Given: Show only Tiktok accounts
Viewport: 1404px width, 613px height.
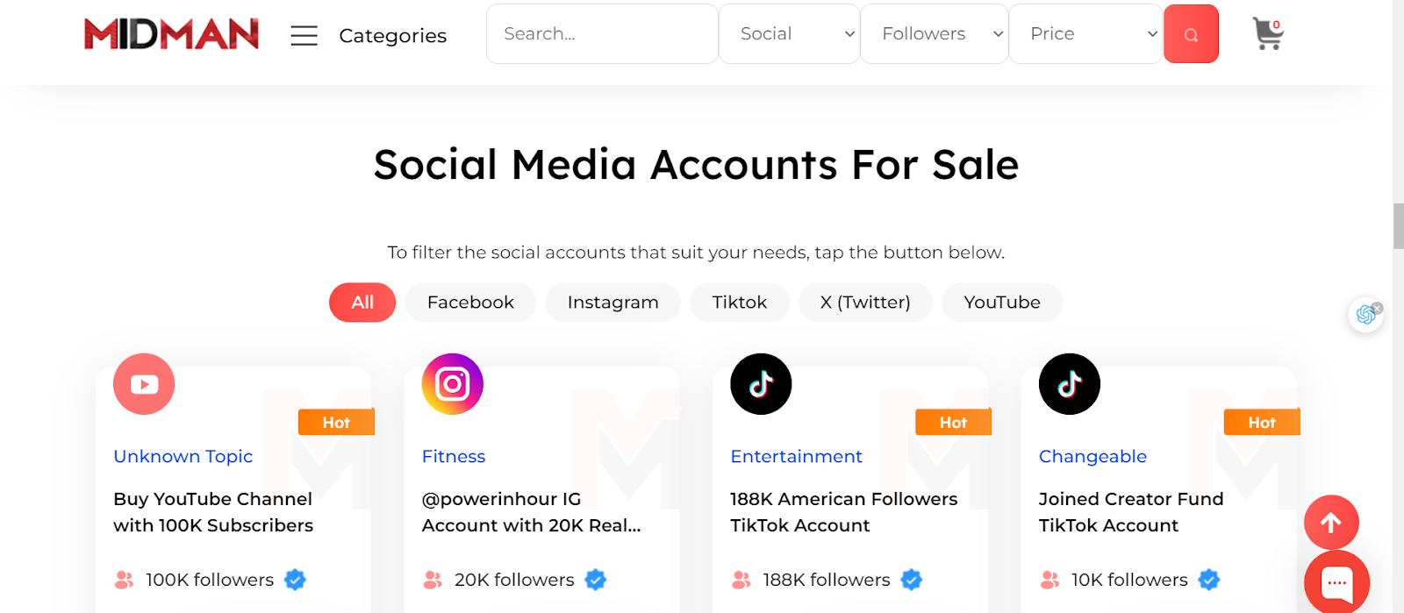Looking at the screenshot, I should point(739,303).
